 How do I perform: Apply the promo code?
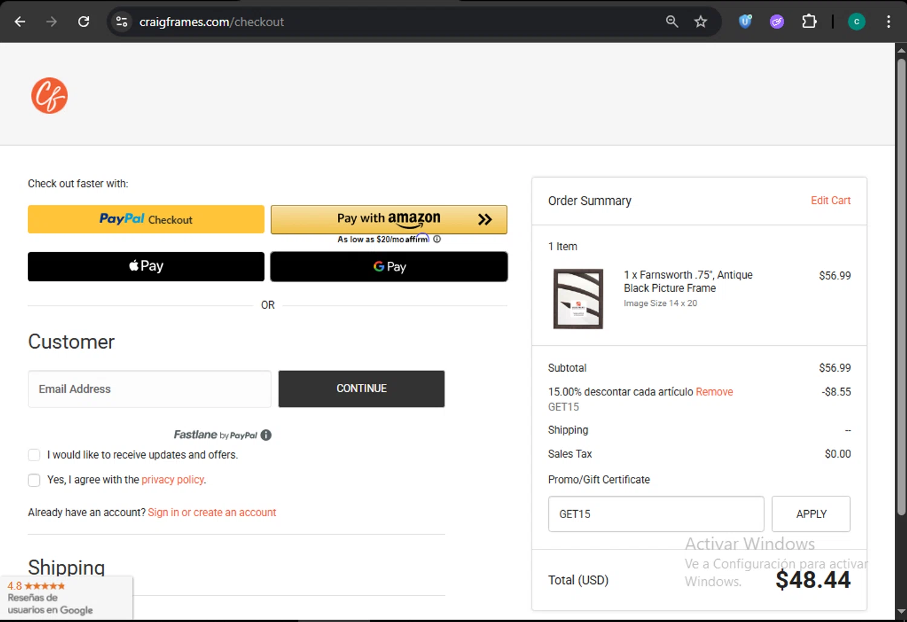pos(811,514)
